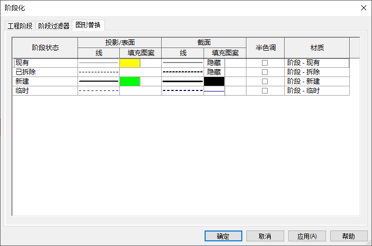Open 帮助 button
The width and height of the screenshot is (372, 246).
(x=349, y=236)
